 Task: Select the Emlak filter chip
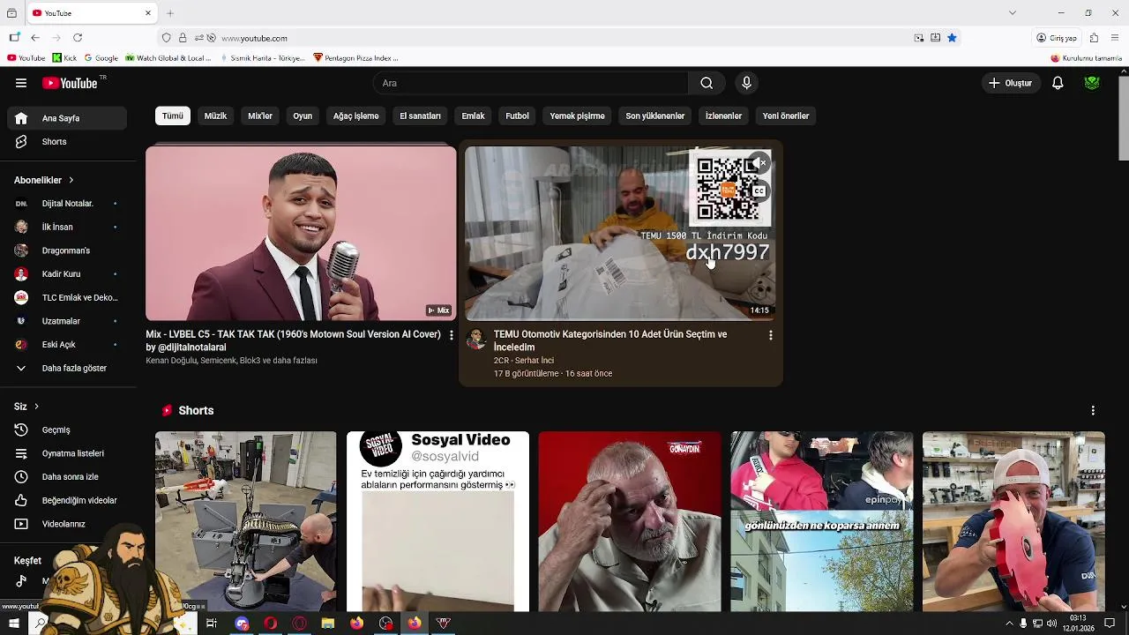tap(473, 116)
